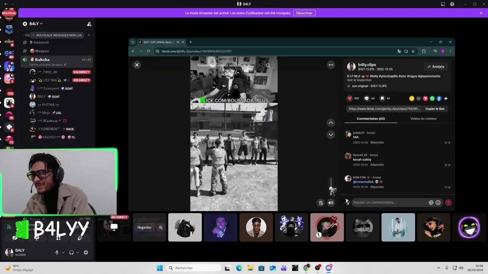Deafen audio with the headphones icon
Image resolution: width=488 pixels, height=274 pixels.
[x=71, y=252]
